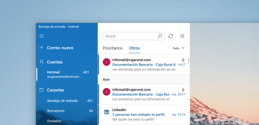Open the Cuentas section

pos(55,62)
